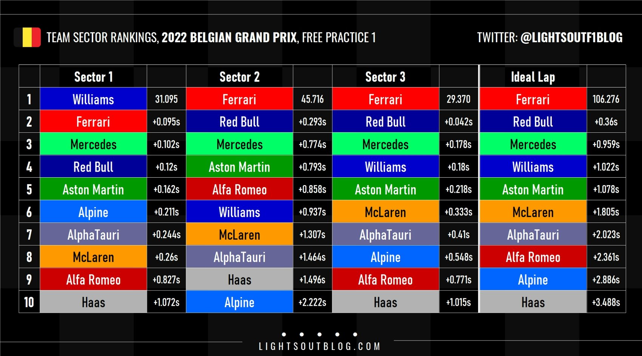The image size is (642, 356).
Task: Click the @LIGHTSOUTF1BLOG Twitter handle
Action: [x=571, y=37]
